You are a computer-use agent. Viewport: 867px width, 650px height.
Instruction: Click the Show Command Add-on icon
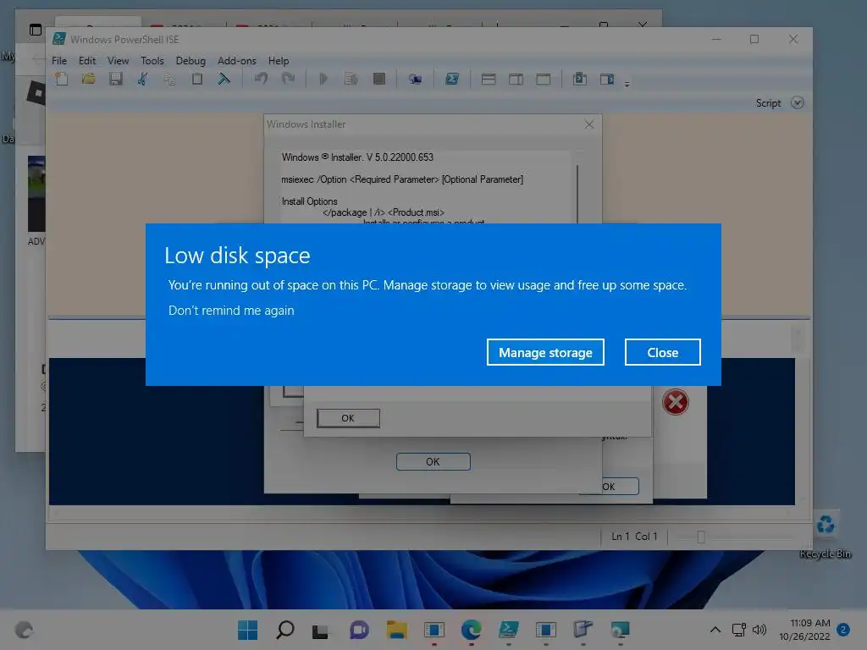pos(607,79)
